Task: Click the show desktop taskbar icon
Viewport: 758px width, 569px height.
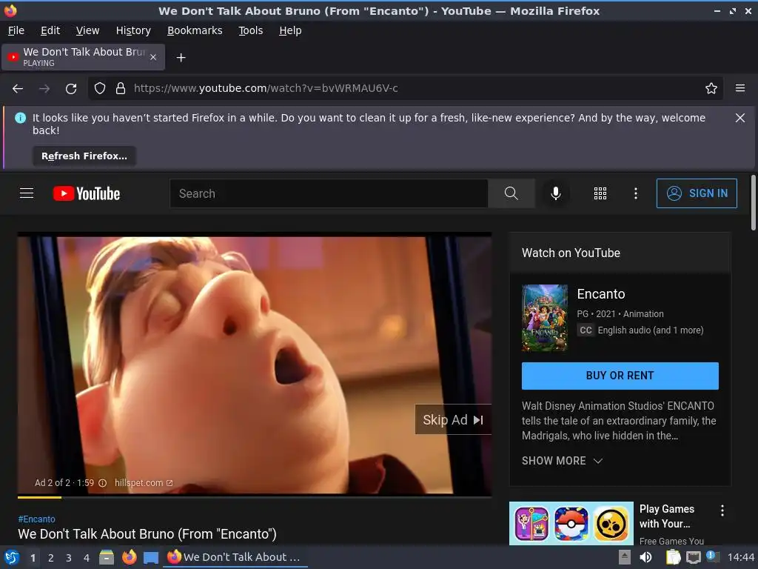Action: pos(151,557)
